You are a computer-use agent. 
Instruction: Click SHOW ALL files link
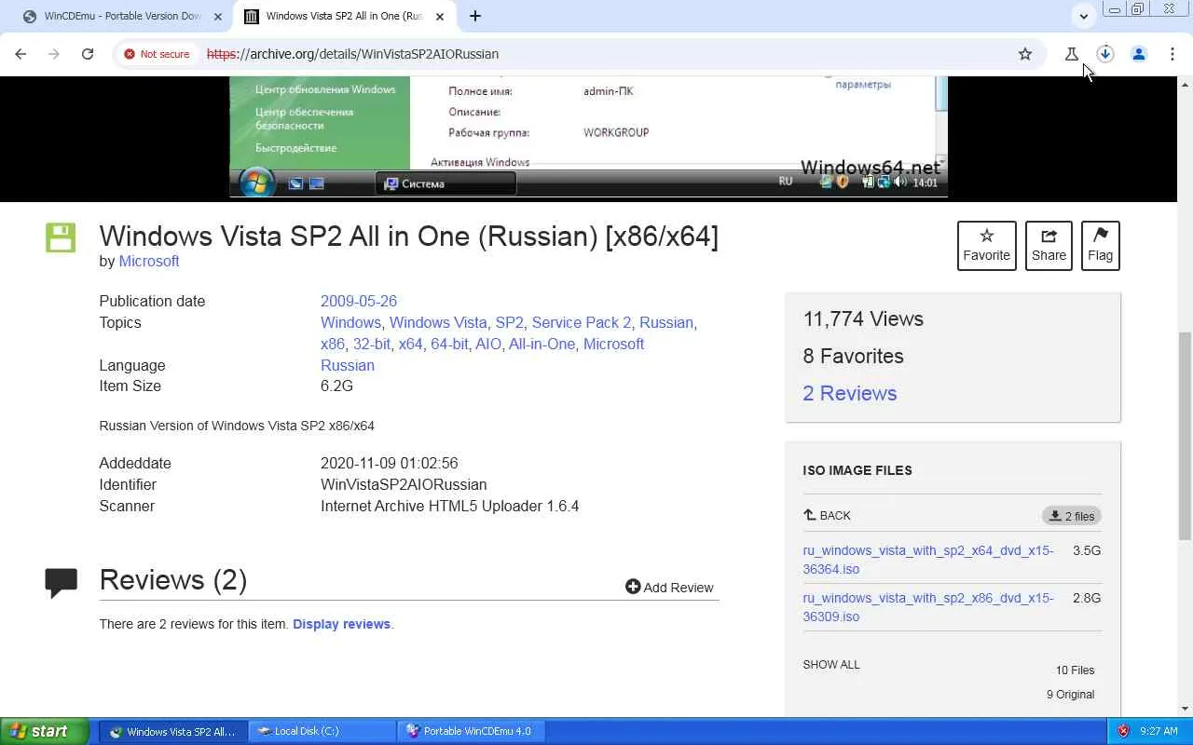831,665
